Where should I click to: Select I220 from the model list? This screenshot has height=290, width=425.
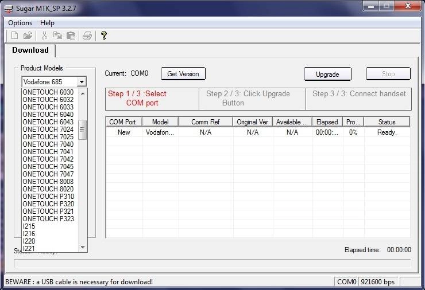point(50,241)
